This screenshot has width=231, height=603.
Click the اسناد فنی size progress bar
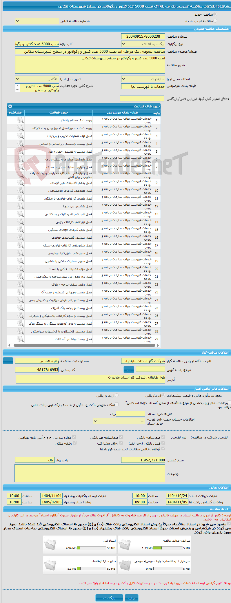tap(92, 548)
